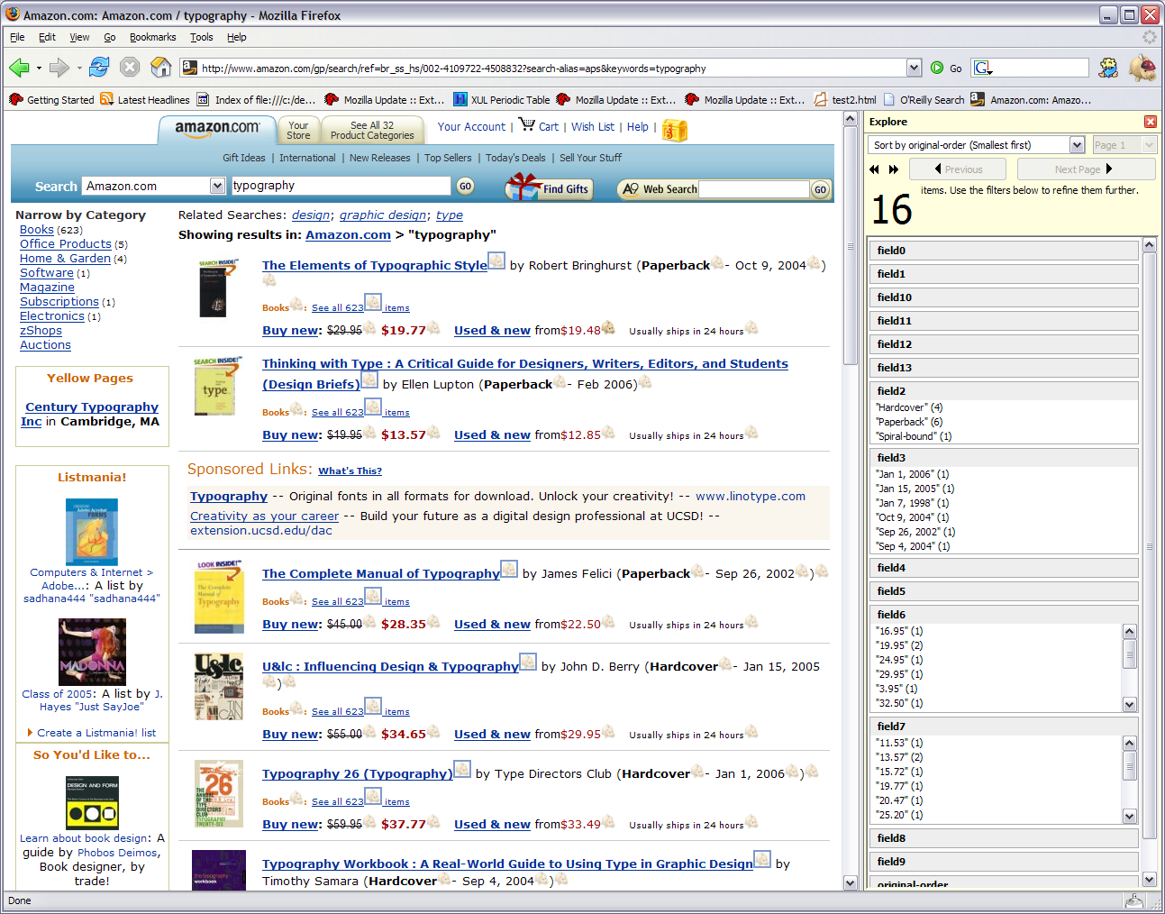Viewport: 1165px width, 914px height.
Task: Click the gold gift box icon
Action: click(x=675, y=131)
